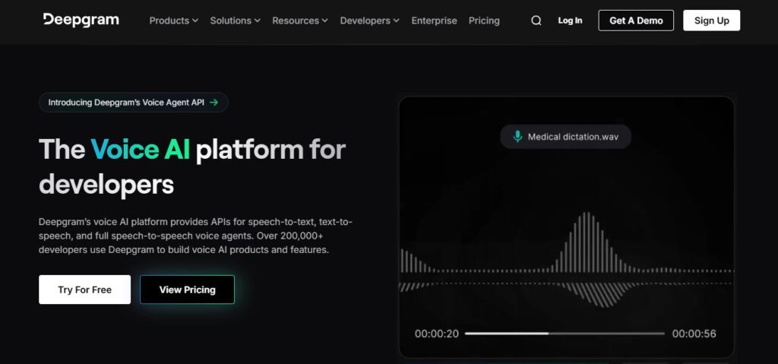The width and height of the screenshot is (778, 364).
Task: Open the Introducing Deepgram's Voice Agent API banner
Action: [x=134, y=103]
